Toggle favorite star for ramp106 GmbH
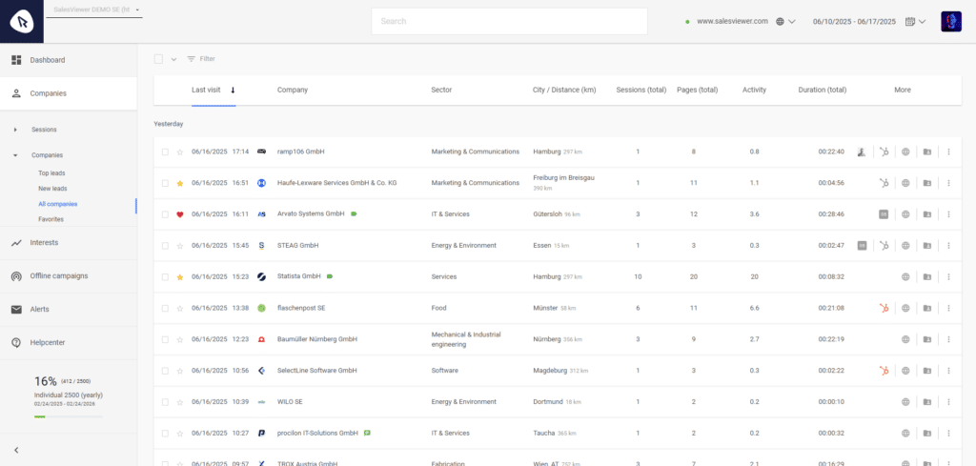The image size is (976, 466). (x=180, y=152)
